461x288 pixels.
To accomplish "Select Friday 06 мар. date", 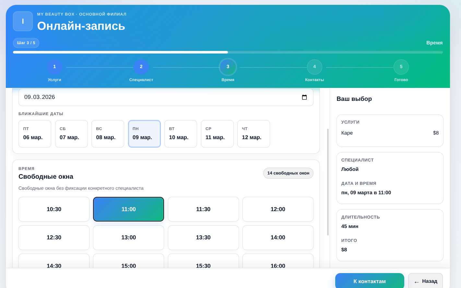I will click(35, 134).
